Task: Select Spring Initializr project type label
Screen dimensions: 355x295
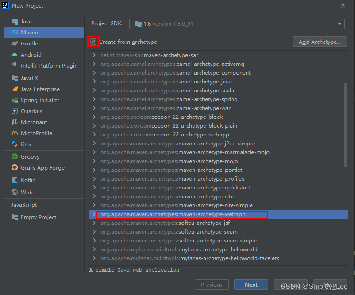Action: [40, 100]
